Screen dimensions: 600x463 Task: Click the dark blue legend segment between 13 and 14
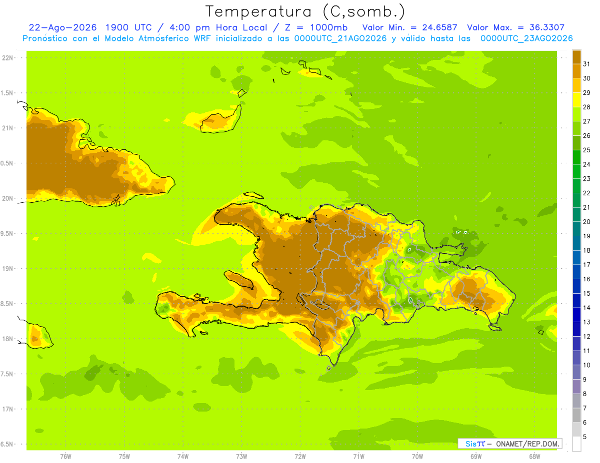point(576,315)
